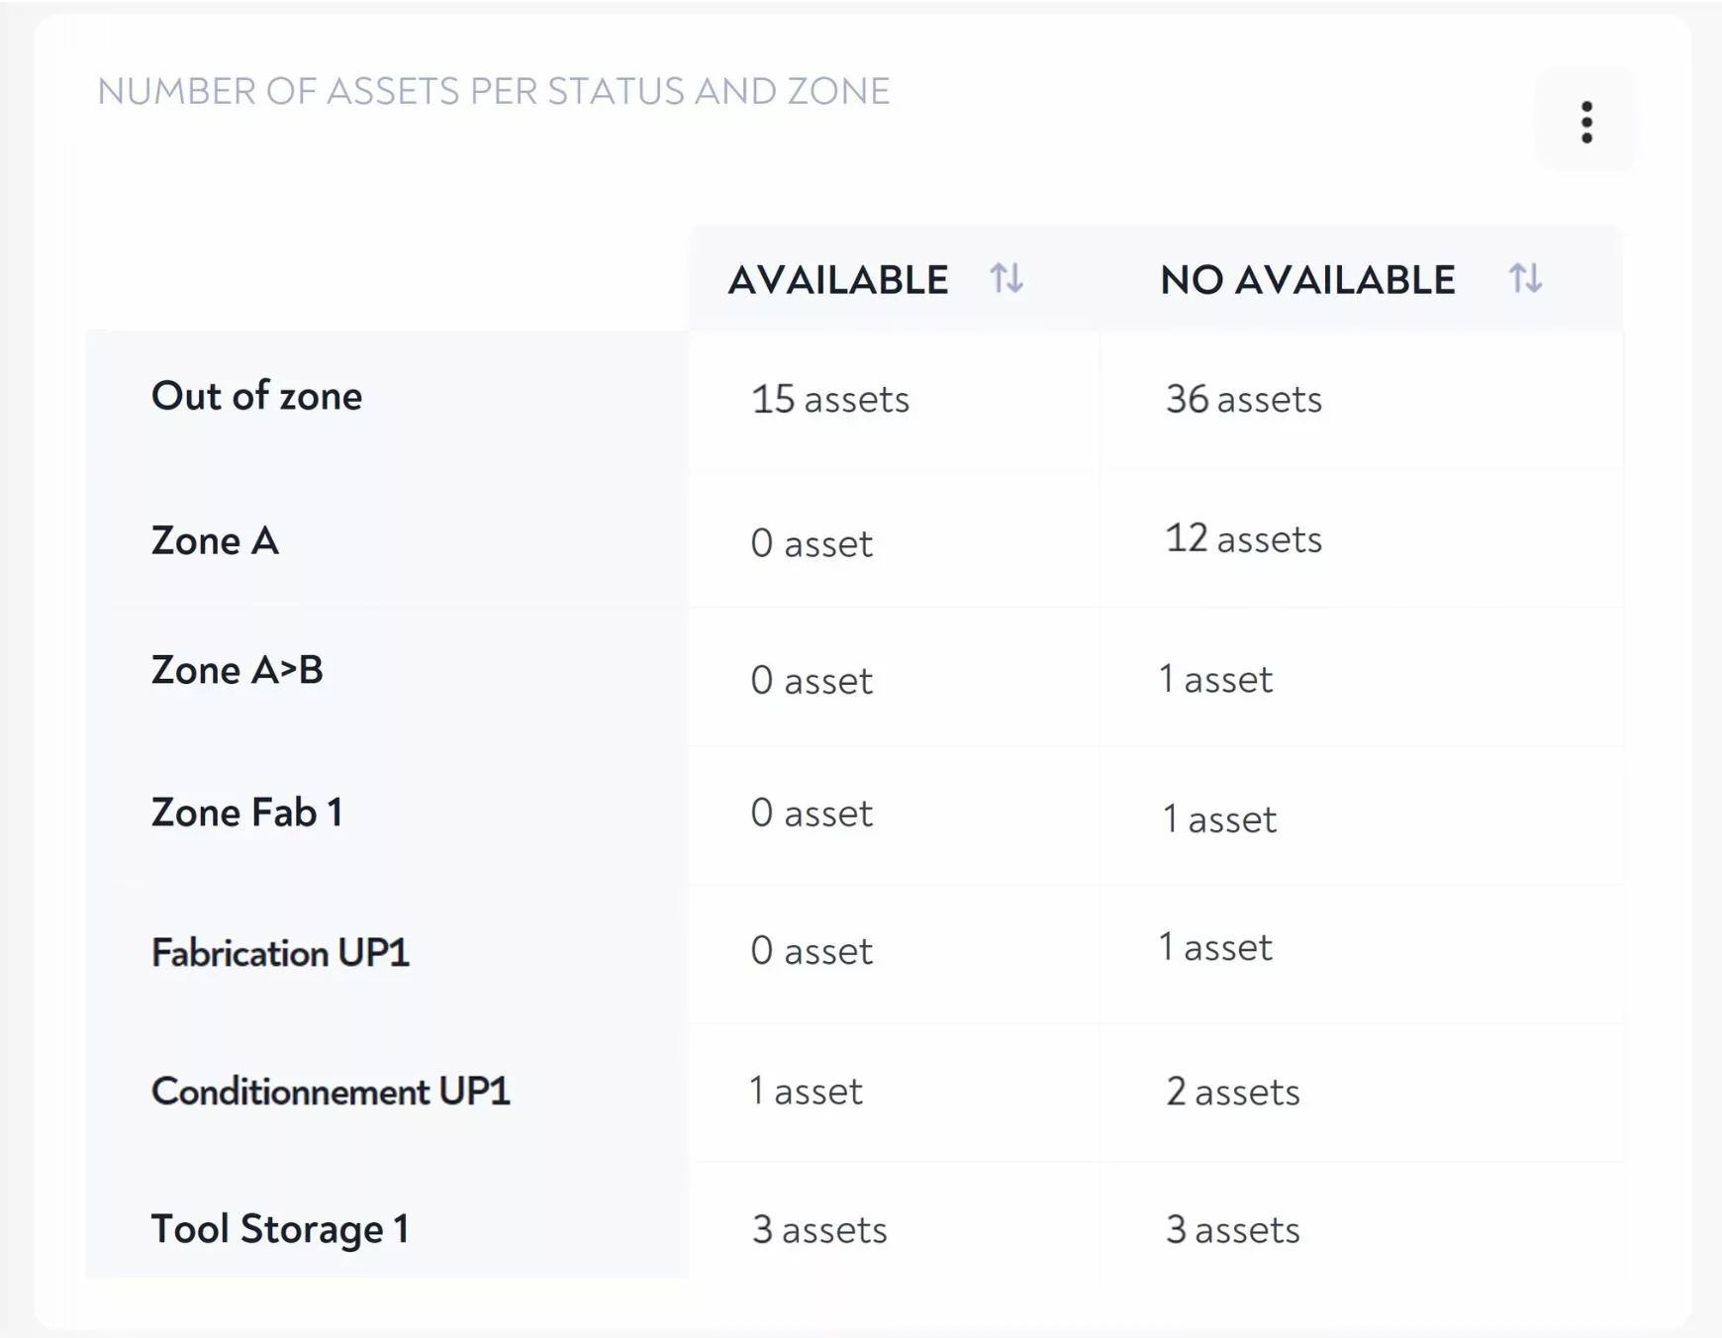This screenshot has height=1338, width=1722.
Task: Click the 12 assets cell for Zone A
Action: pyautogui.click(x=1243, y=539)
